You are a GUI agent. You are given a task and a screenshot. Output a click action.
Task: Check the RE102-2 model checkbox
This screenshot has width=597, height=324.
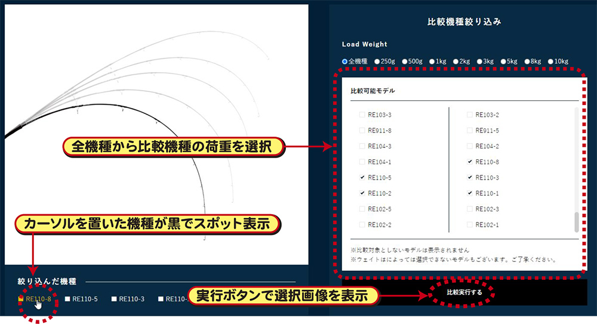point(362,225)
